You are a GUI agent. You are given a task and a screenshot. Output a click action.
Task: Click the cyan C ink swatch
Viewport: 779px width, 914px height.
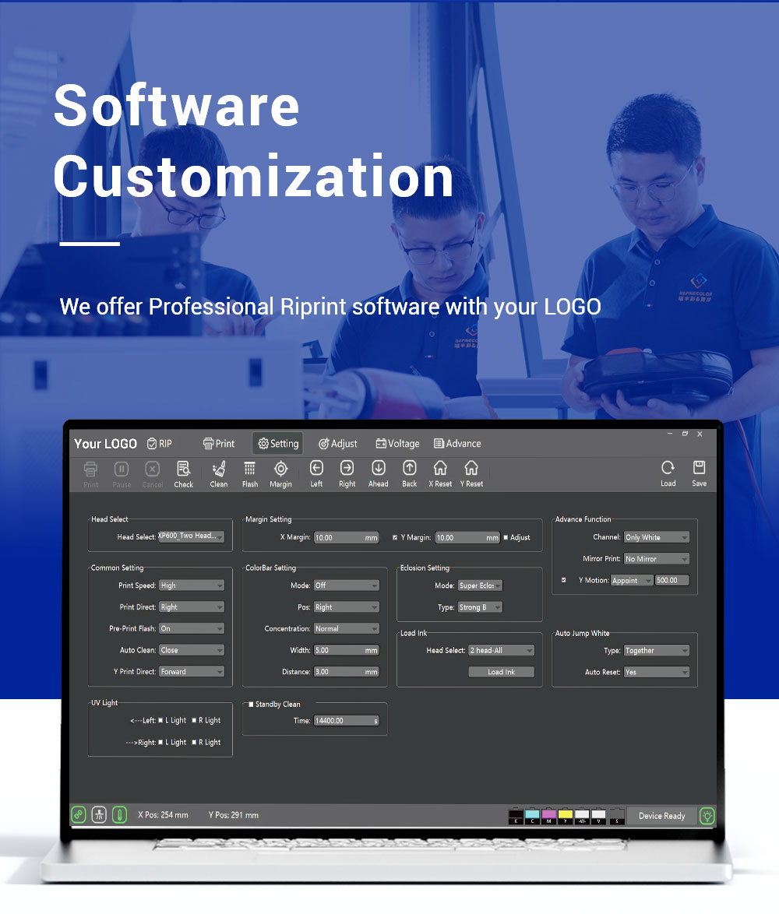[x=532, y=816]
